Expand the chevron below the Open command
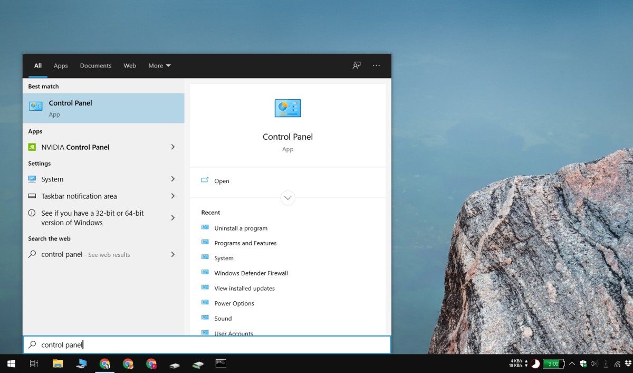Image resolution: width=633 pixels, height=373 pixels. coord(287,198)
